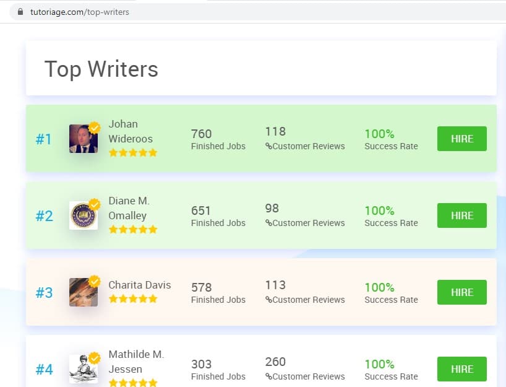Hire Diane M. Omalley with HIRE button
The image size is (506, 387).
[462, 215]
